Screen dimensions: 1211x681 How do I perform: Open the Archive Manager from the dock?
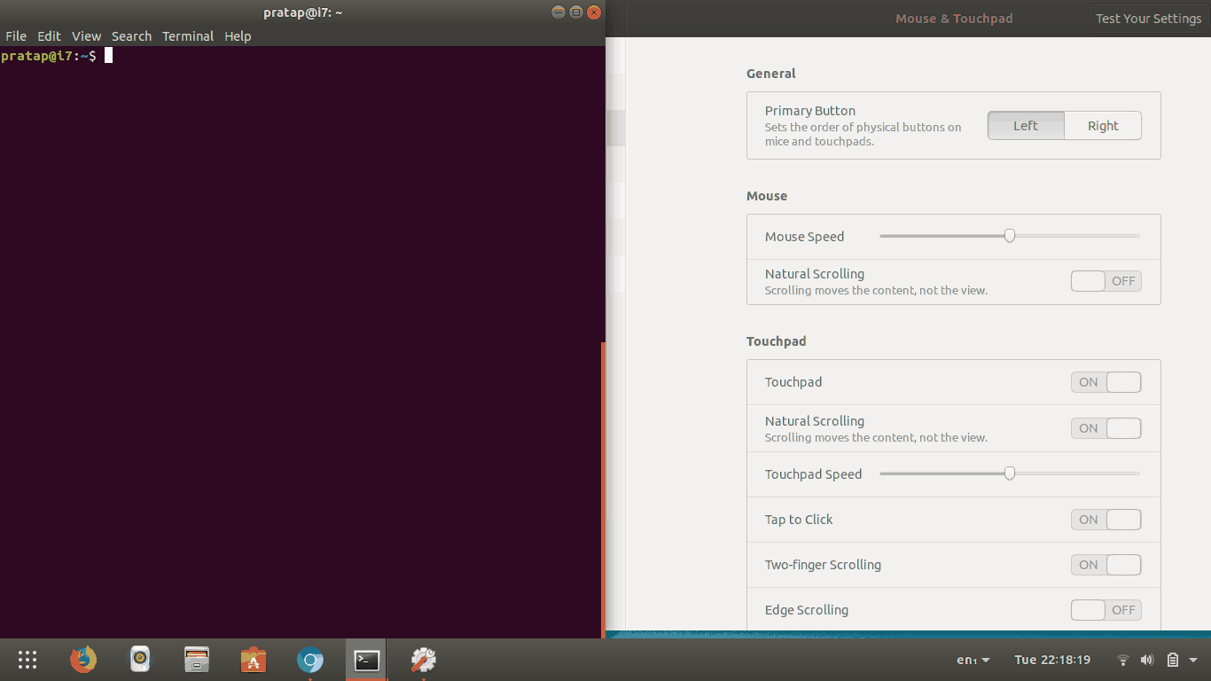click(196, 660)
